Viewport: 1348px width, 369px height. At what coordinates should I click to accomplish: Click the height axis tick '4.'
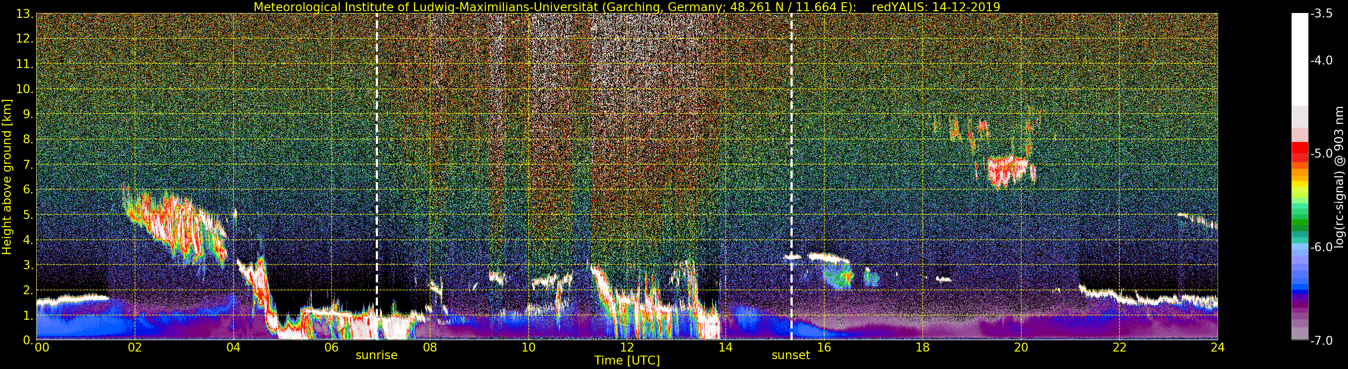pyautogui.click(x=28, y=240)
